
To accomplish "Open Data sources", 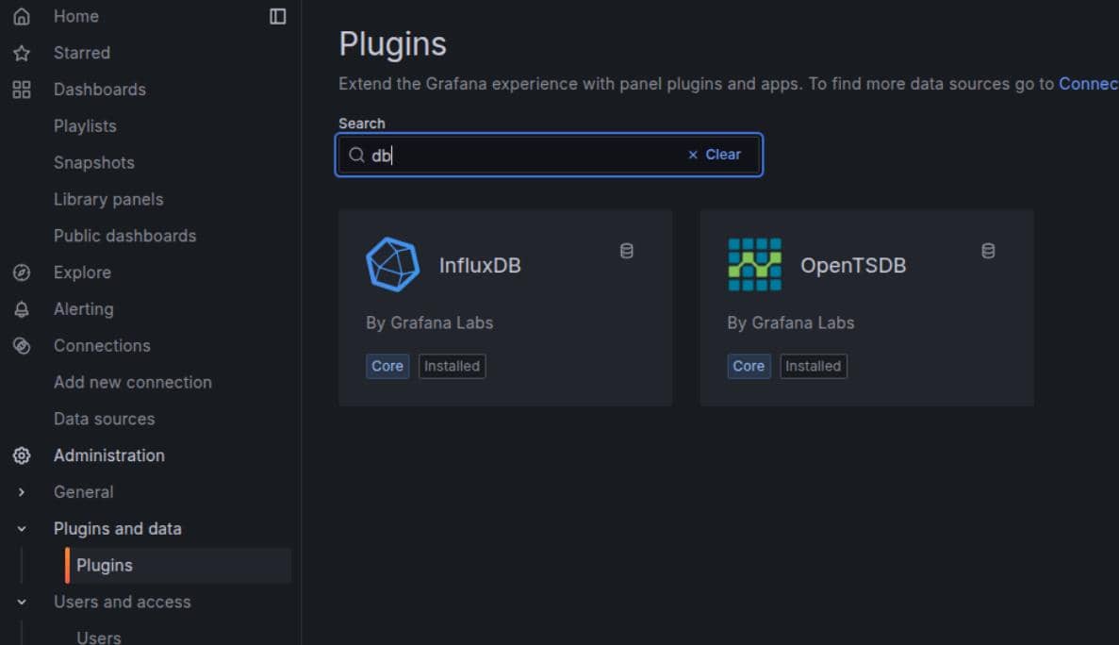I will coord(105,419).
